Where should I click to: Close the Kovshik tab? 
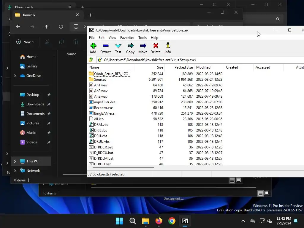pos(77,15)
